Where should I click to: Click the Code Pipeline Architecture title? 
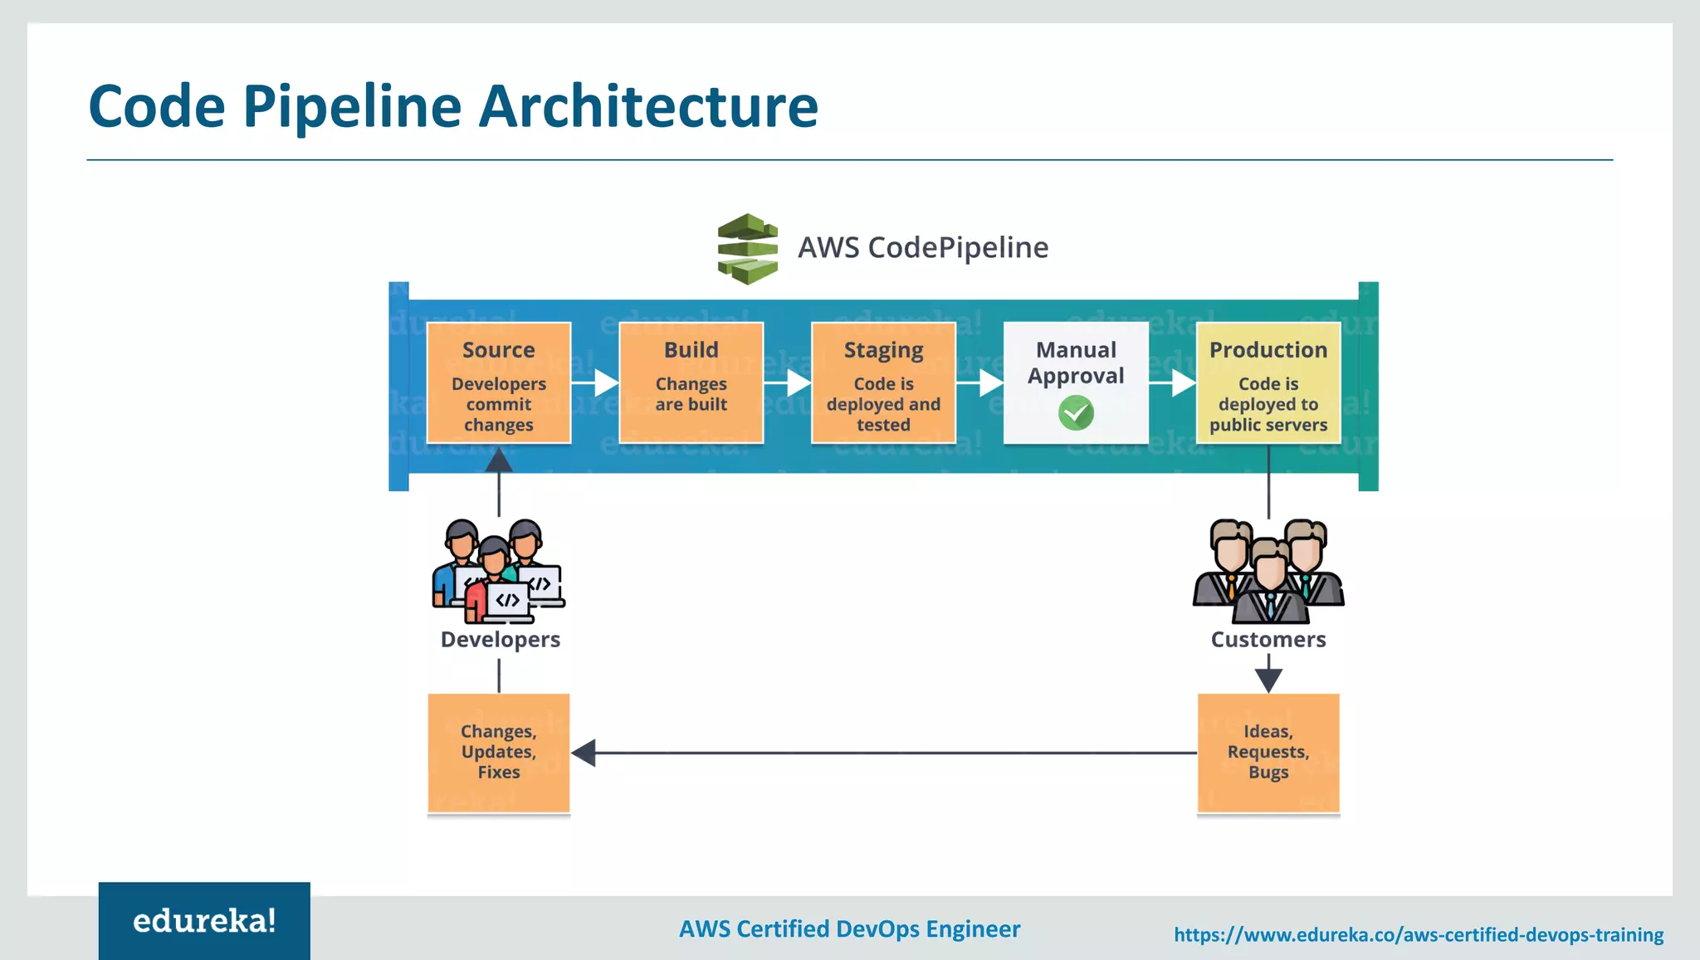tap(453, 107)
